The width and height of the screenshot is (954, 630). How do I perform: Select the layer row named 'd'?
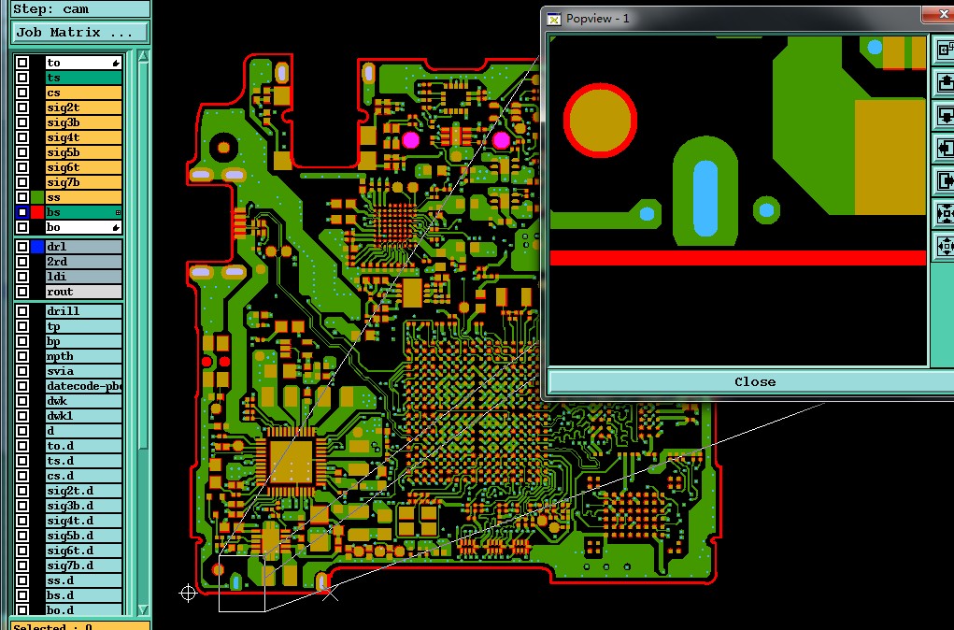point(84,430)
